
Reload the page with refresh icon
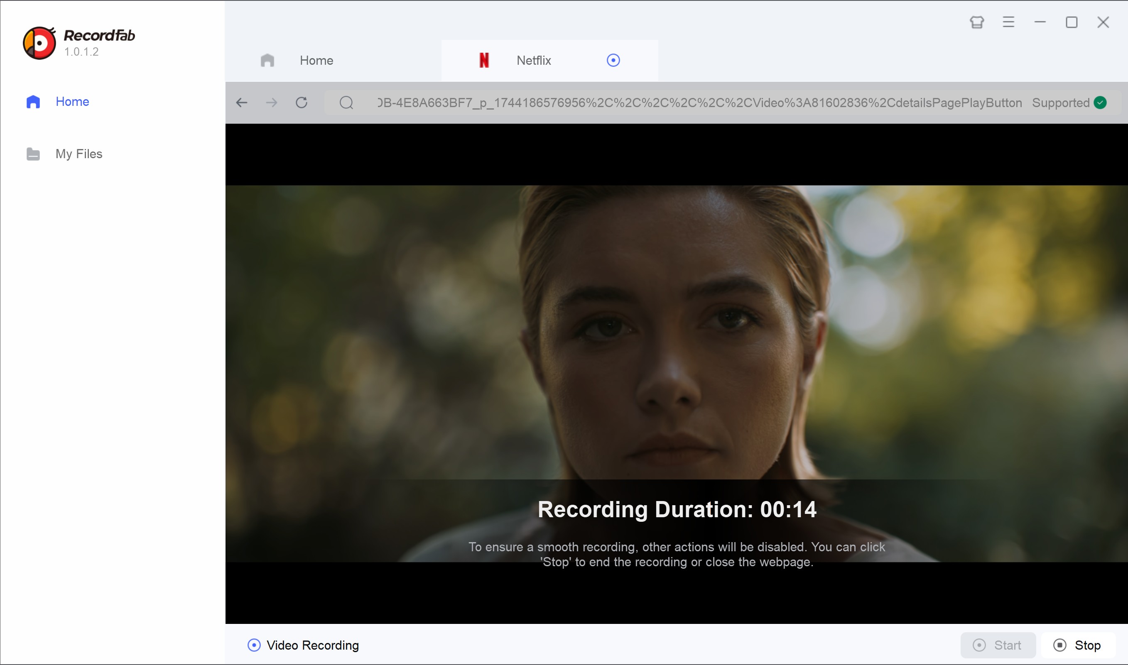point(302,103)
